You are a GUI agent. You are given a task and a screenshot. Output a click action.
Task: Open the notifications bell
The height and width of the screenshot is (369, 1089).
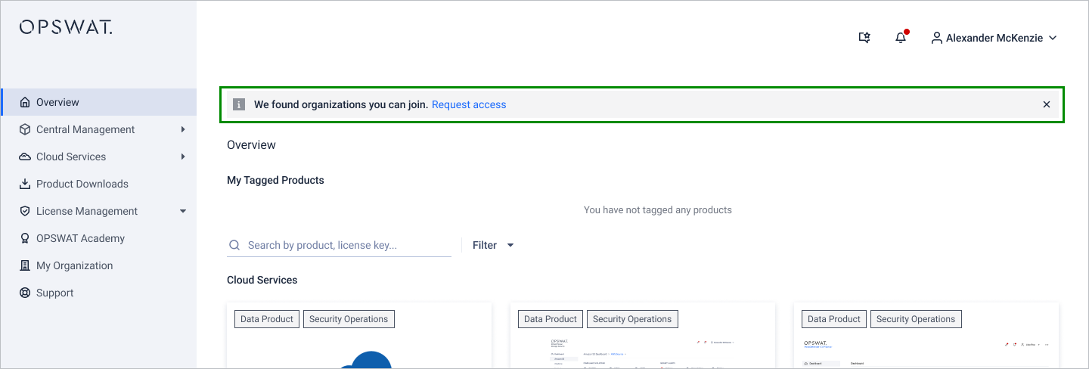click(901, 38)
